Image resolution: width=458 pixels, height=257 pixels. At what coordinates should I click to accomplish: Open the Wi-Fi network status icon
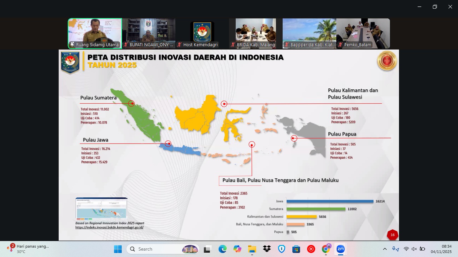[x=406, y=249]
